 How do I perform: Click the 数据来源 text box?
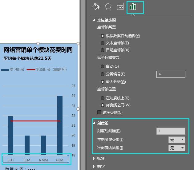[20, 168]
